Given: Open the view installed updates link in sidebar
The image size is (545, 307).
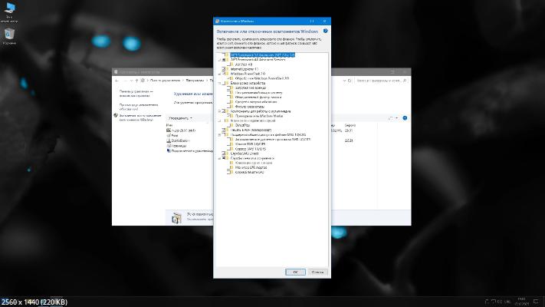Looking at the screenshot, I should [x=136, y=104].
